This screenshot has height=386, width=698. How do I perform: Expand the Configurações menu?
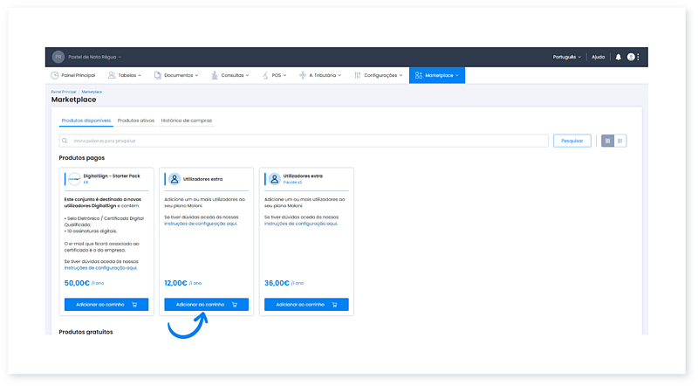coord(380,76)
